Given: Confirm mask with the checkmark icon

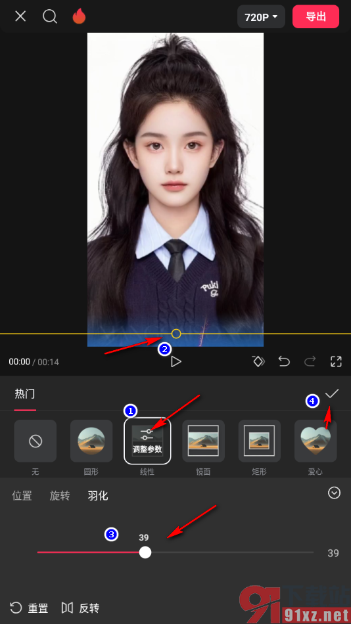Looking at the screenshot, I should 331,393.
